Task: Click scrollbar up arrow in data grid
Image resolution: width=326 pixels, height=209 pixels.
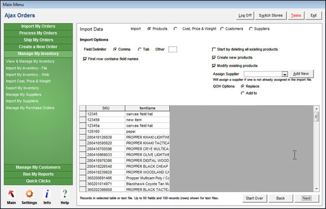Action: 316,109
